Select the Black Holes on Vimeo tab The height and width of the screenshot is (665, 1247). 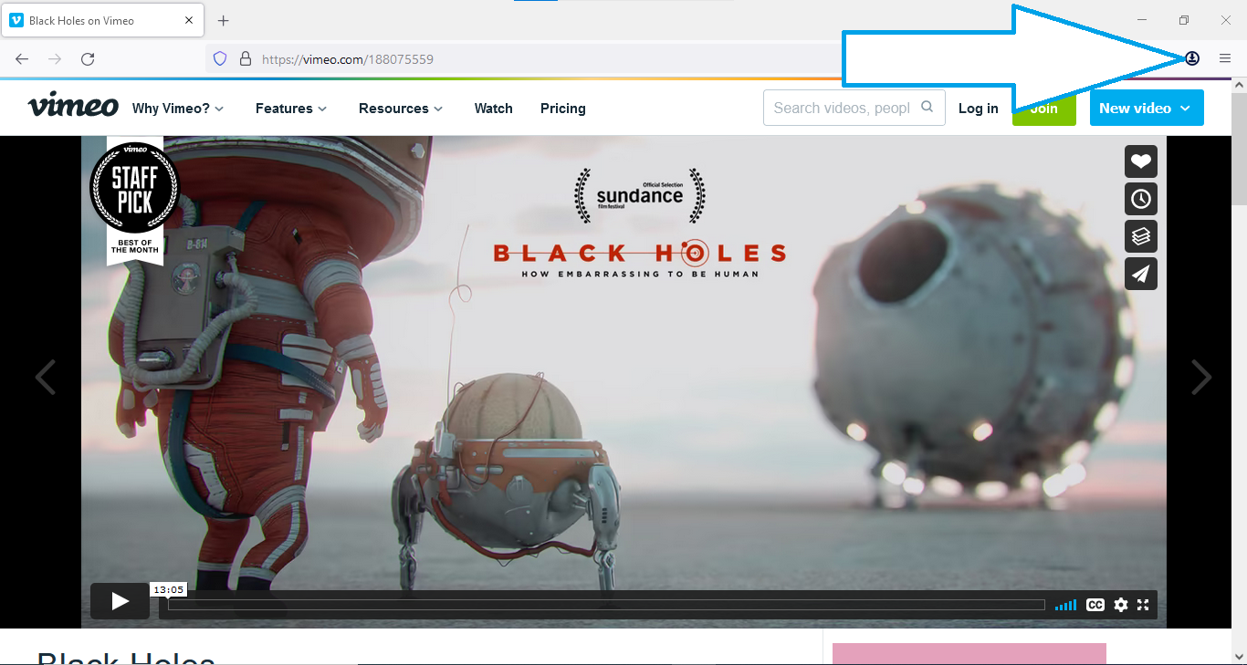[103, 20]
